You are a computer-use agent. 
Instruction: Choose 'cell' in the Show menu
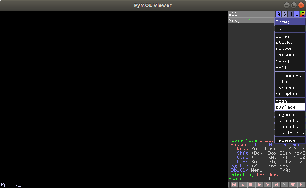coord(290,68)
